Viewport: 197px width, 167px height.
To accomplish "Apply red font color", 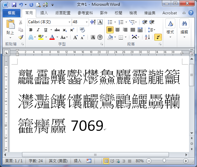I will [x=52, y=37].
